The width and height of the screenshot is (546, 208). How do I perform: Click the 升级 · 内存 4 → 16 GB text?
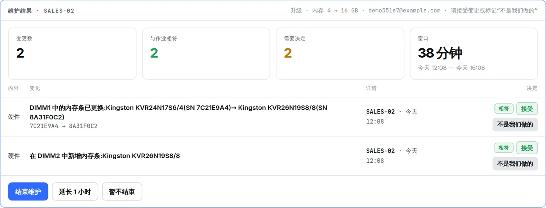point(324,11)
